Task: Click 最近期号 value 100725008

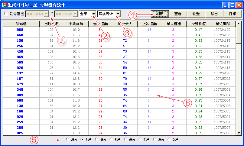Action: click(x=222, y=133)
